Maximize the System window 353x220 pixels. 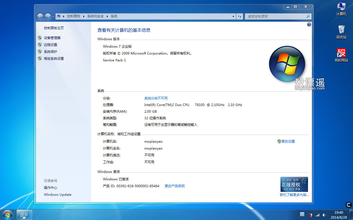tap(295, 6)
